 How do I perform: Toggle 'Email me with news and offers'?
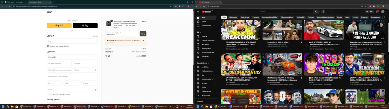pos(48,46)
